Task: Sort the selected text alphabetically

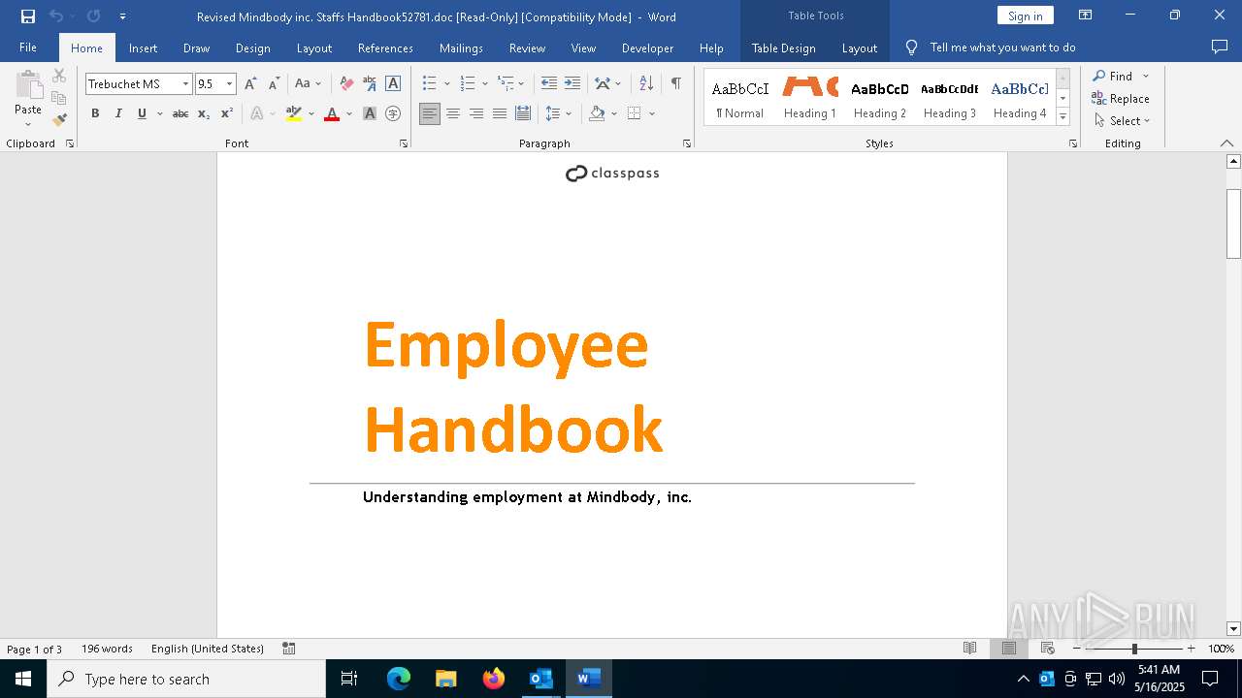Action: 646,83
